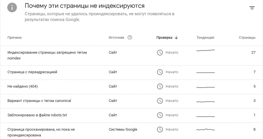This screenshot has width=263, height=139.
Task: Open the canonical tag variant row
Action: [x=131, y=101]
